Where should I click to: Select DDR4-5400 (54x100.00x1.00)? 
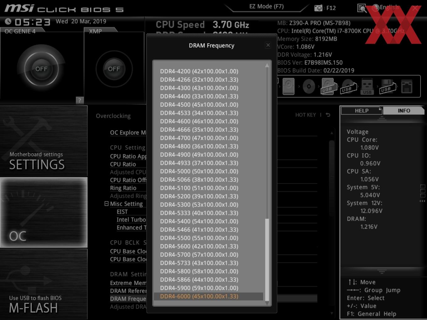[x=199, y=221]
